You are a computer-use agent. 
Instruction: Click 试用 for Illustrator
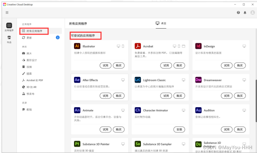coord(106,65)
